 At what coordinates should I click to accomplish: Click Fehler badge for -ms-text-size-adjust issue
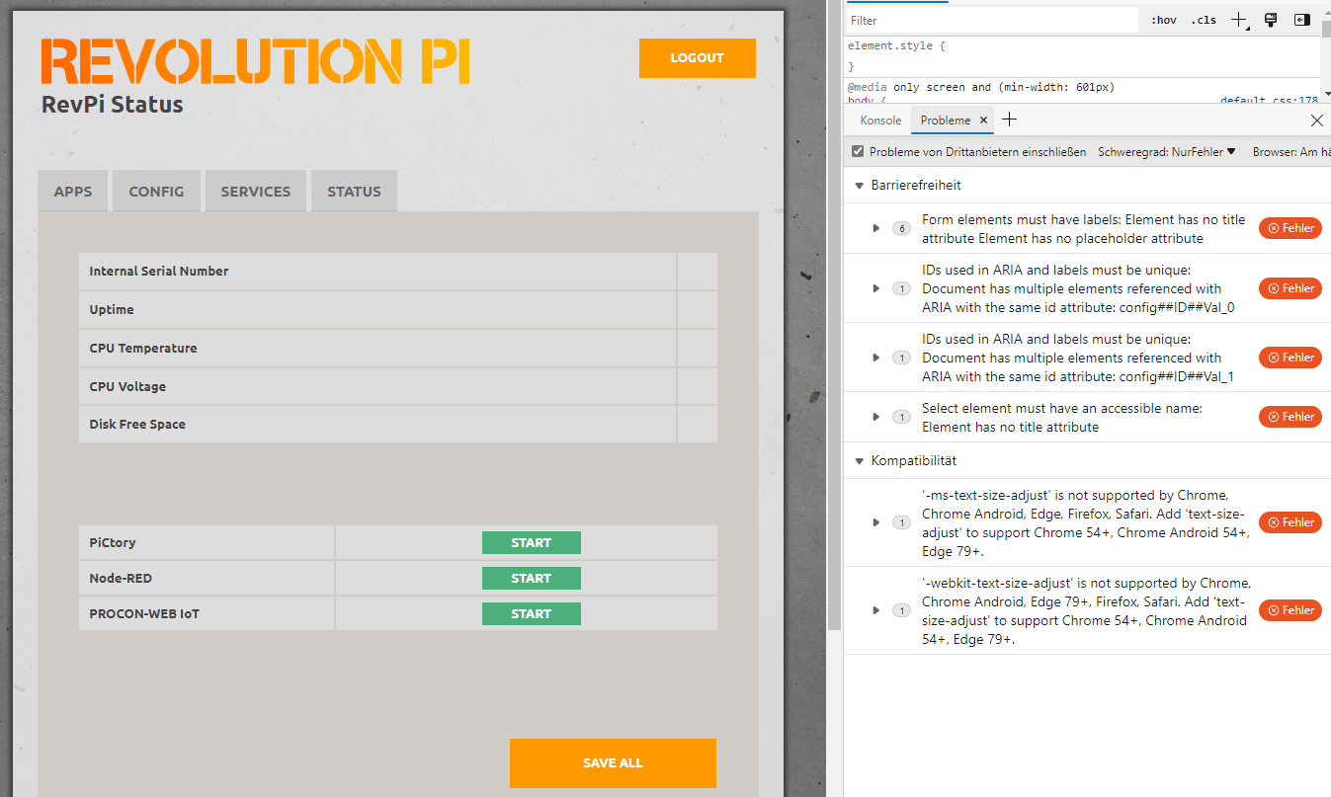tap(1290, 522)
